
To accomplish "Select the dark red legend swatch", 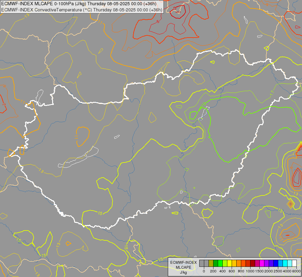I will (x=253, y=263).
